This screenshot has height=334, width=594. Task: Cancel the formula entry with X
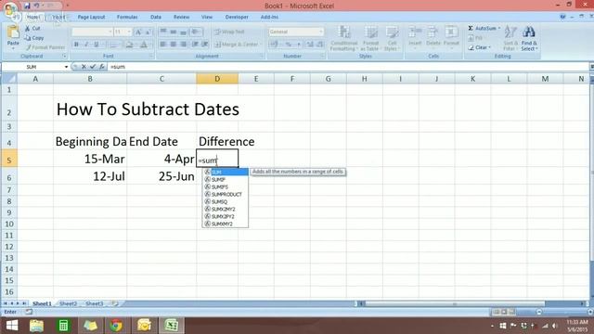coord(84,67)
